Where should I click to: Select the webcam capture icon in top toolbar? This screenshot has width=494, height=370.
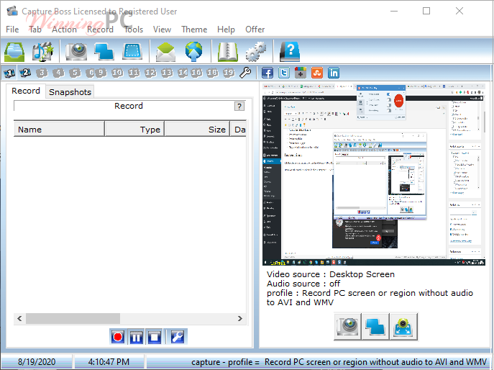76,51
